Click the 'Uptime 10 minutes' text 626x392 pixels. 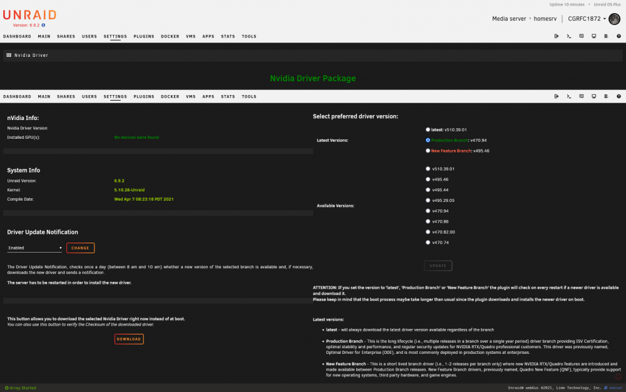[567, 4]
